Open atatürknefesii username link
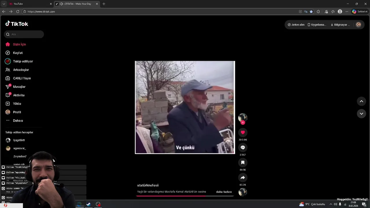 [148, 185]
